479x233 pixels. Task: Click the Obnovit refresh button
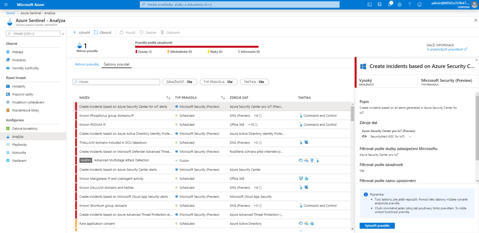[103, 32]
